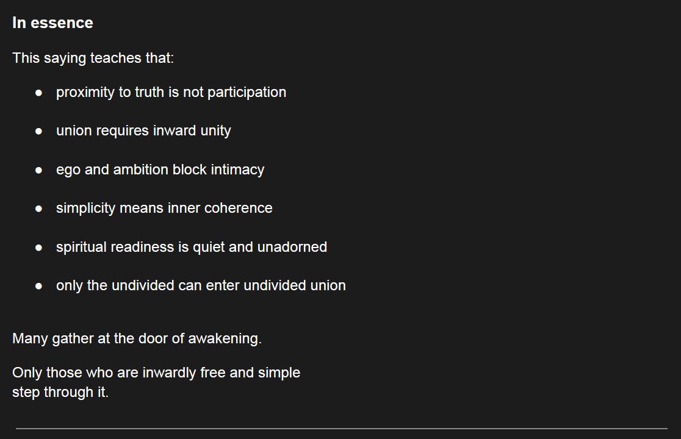The width and height of the screenshot is (681, 439).
Task: Click "ego and ambition block intimacy" text
Action: tap(160, 170)
